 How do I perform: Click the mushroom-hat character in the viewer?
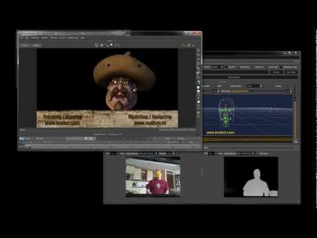pos(124,81)
